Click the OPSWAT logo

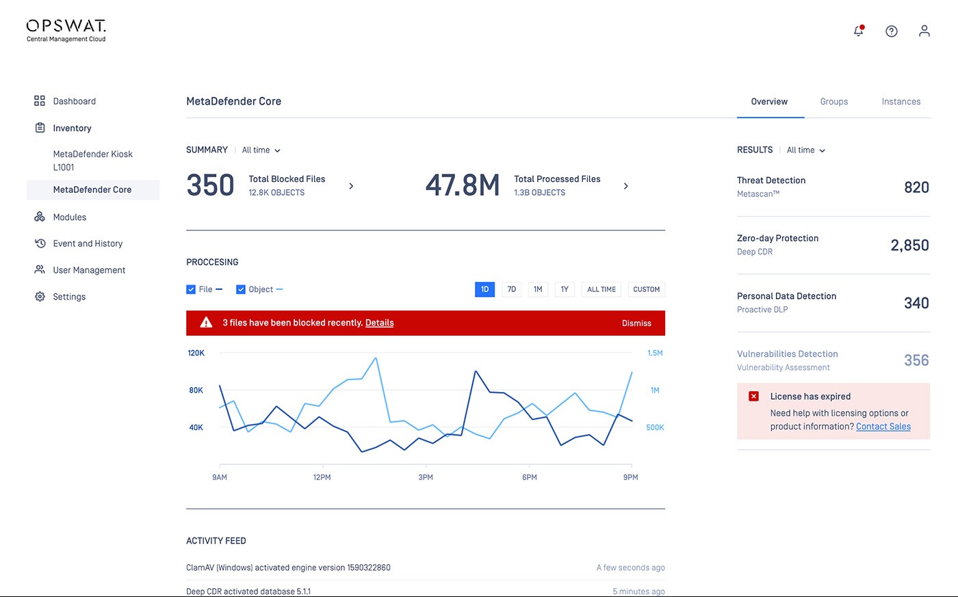[x=66, y=31]
